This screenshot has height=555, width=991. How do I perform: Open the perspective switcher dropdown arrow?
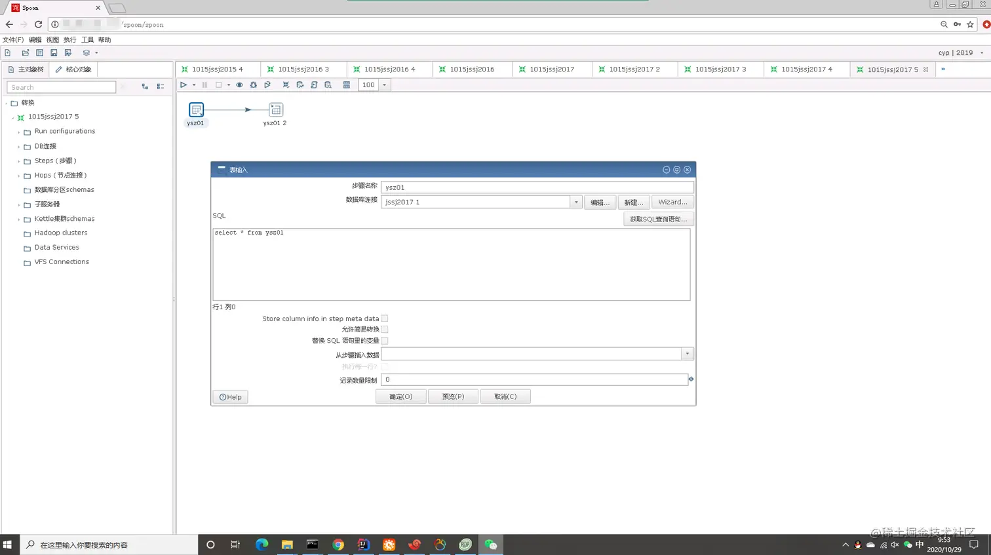tap(96, 52)
